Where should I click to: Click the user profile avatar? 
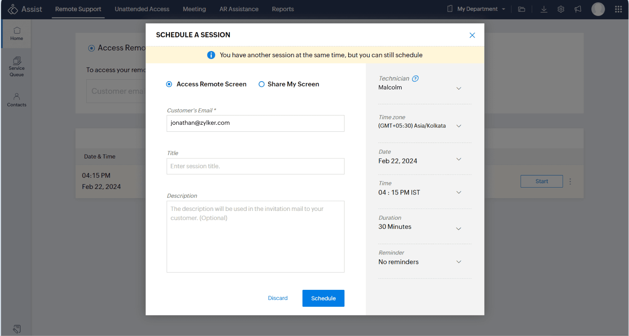598,9
